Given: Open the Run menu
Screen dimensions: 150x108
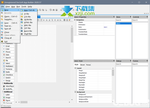Looking at the screenshot, I should 18,6.
